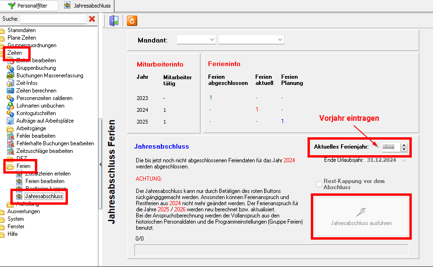
Task: Click the orange refresh icon
Action: 132,21
